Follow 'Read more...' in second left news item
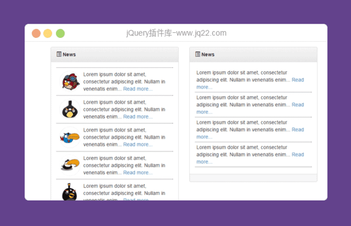This screenshot has width=351, height=226. click(x=138, y=116)
